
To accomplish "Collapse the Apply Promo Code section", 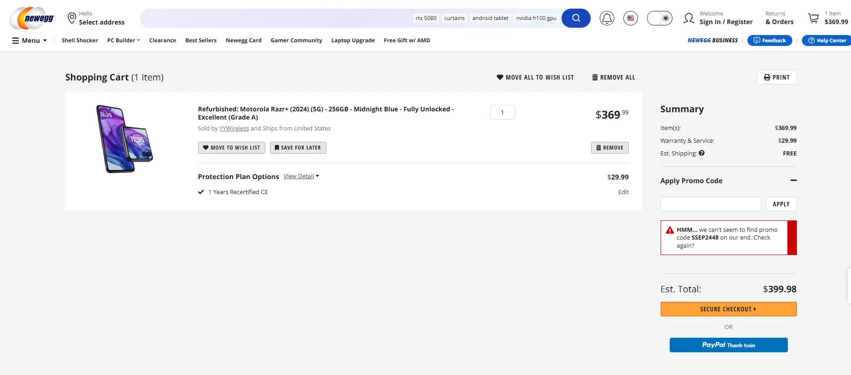I will [793, 180].
